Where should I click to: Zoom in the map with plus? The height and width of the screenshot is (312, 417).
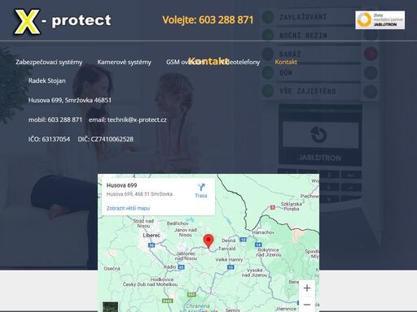(x=307, y=288)
